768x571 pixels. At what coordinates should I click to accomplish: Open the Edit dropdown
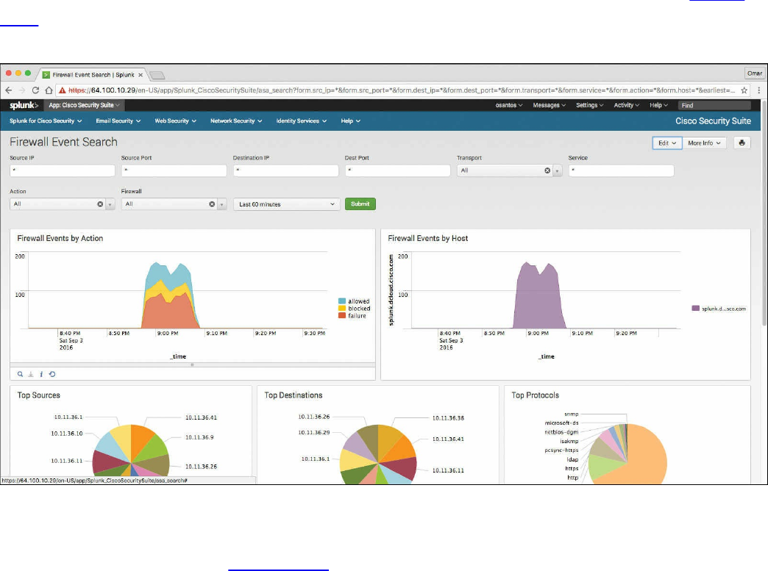click(667, 143)
